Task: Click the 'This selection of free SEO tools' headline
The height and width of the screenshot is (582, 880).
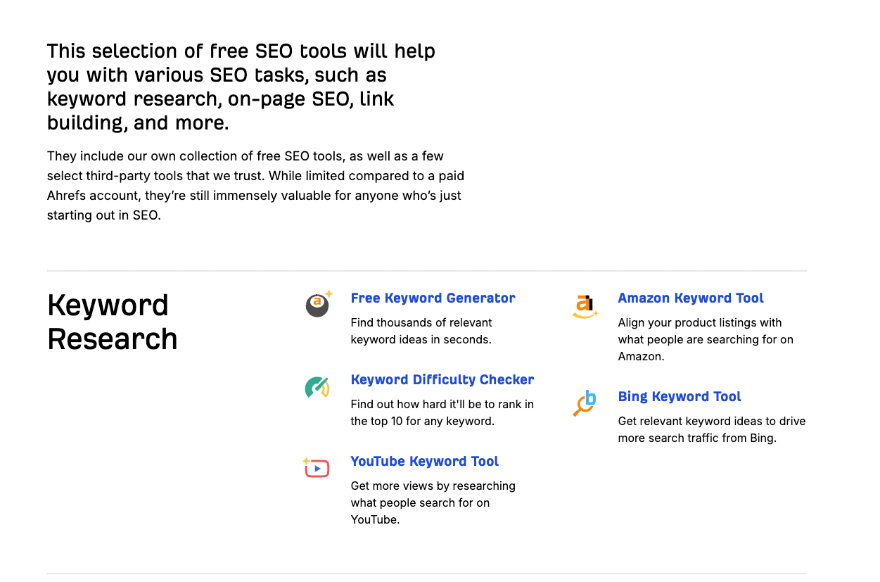Action: [241, 87]
